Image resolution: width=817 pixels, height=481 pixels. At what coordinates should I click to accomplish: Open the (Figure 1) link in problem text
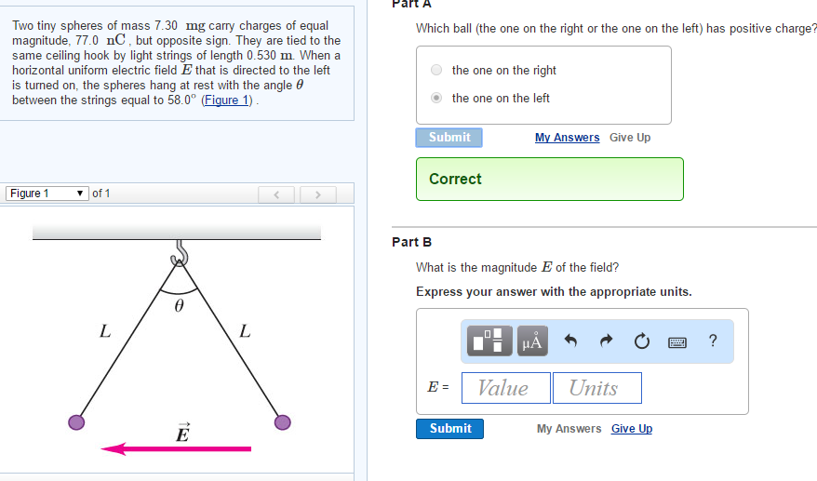(228, 100)
